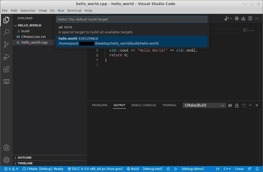This screenshot has height=172, width=263.
Task: Open notifications bell in status bar
Action: pos(257,169)
